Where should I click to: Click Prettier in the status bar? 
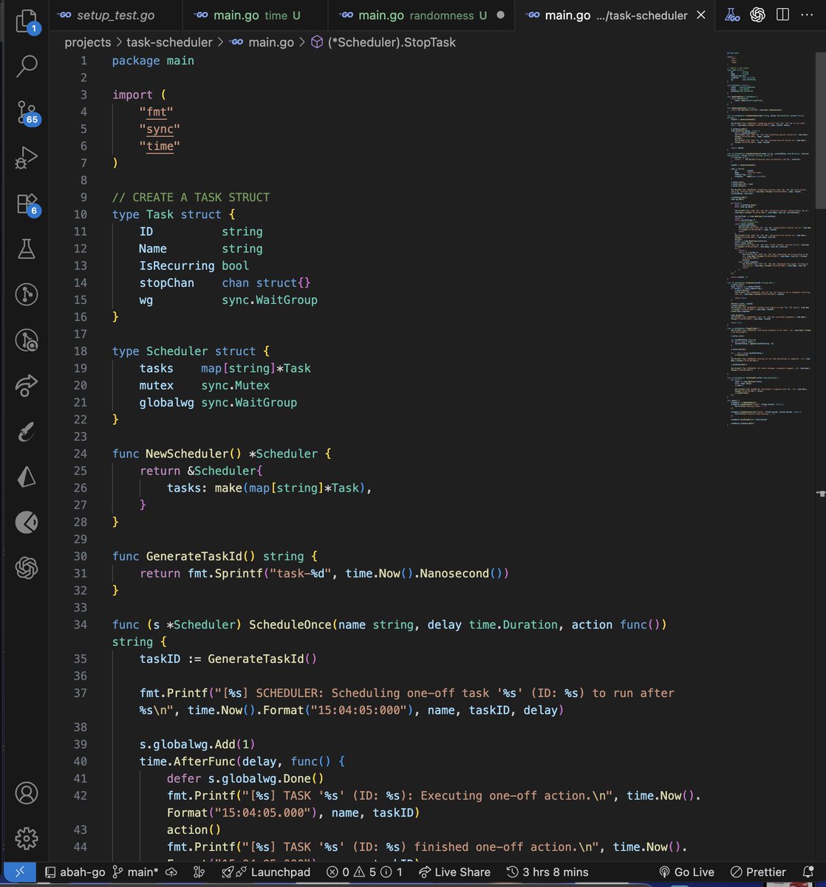click(758, 872)
